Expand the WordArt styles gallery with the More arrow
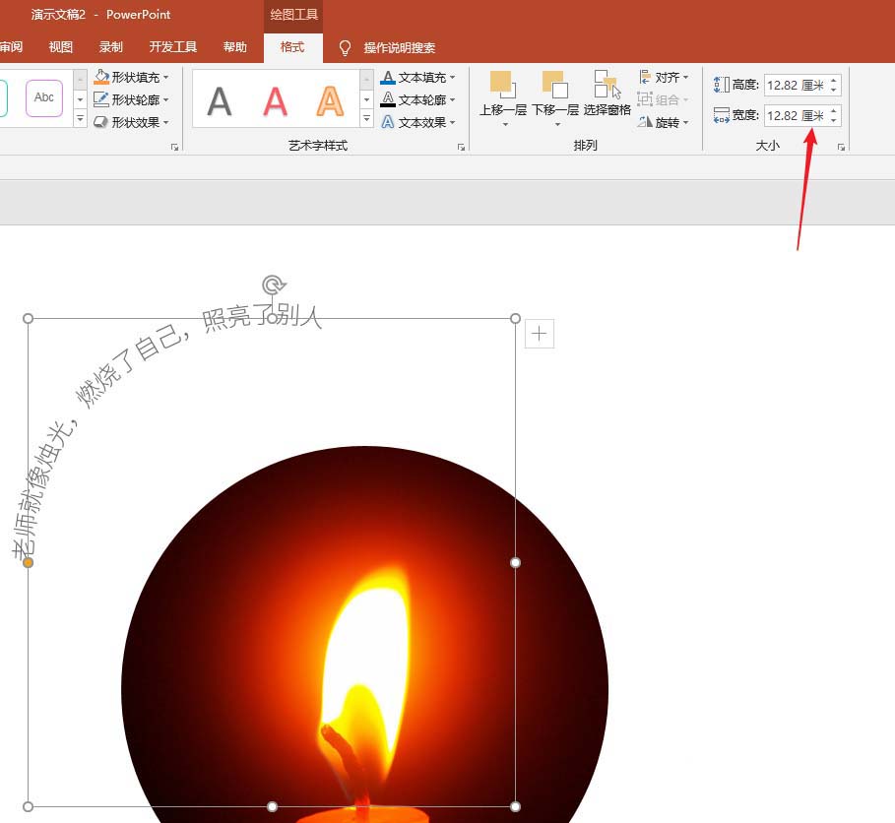The height and width of the screenshot is (823, 895). pos(367,119)
